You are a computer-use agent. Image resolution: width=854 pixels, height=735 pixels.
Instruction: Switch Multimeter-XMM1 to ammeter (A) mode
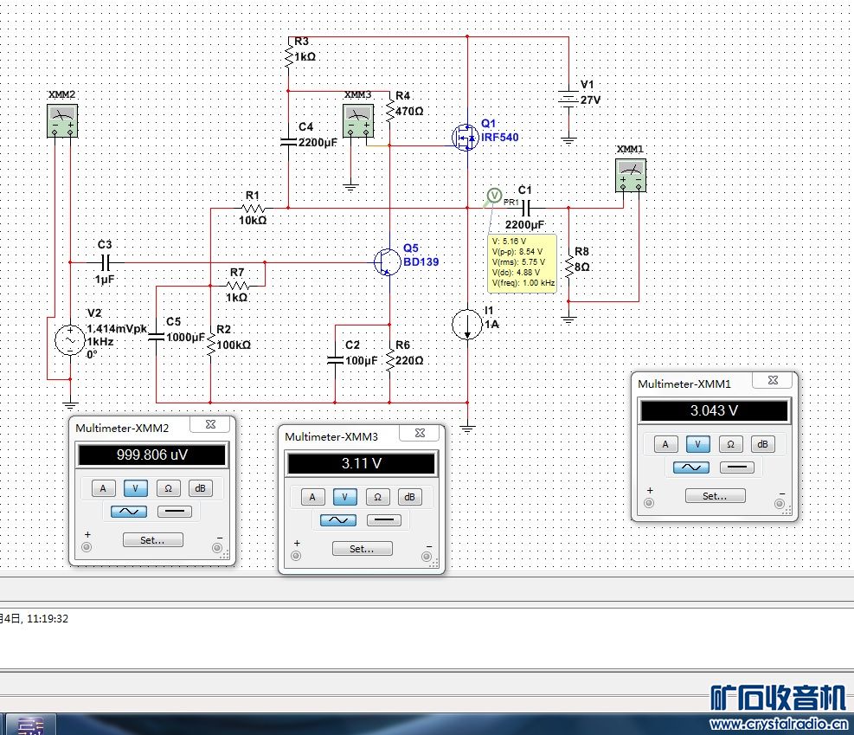click(665, 444)
